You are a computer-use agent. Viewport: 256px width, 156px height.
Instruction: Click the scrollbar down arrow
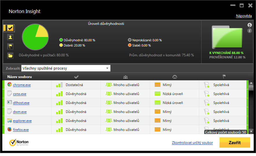pyautogui.click(x=251, y=131)
